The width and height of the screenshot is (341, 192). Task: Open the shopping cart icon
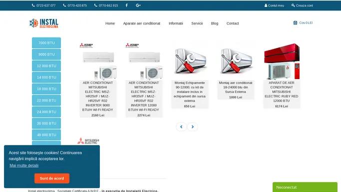click(295, 22)
